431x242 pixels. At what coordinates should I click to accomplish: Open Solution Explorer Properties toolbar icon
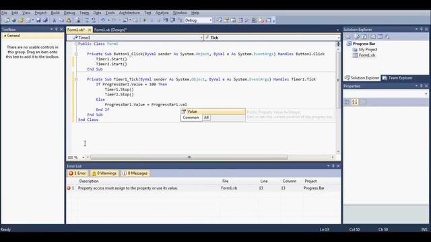(x=348, y=36)
